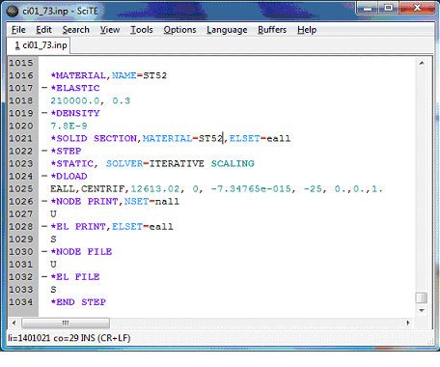Open the Search menu

coord(75,30)
